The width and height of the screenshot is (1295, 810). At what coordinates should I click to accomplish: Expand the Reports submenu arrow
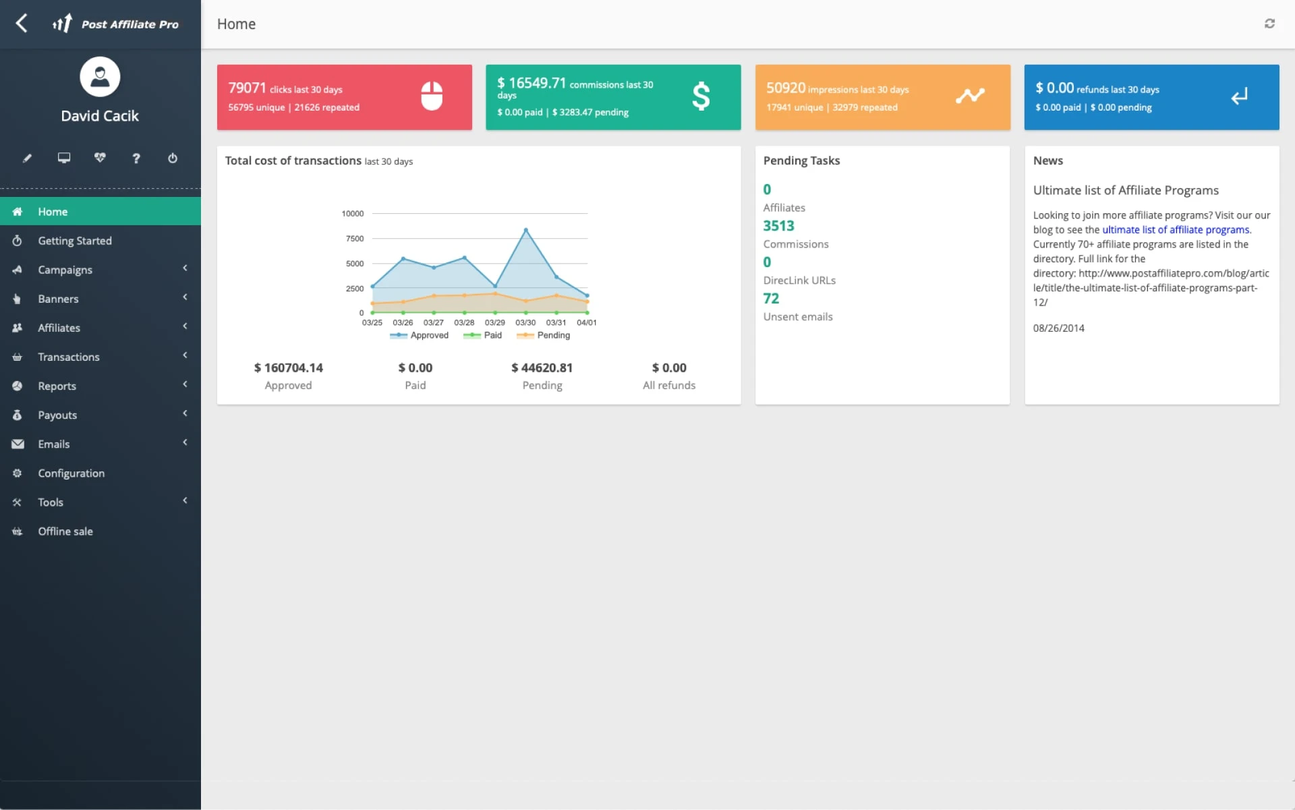(185, 384)
